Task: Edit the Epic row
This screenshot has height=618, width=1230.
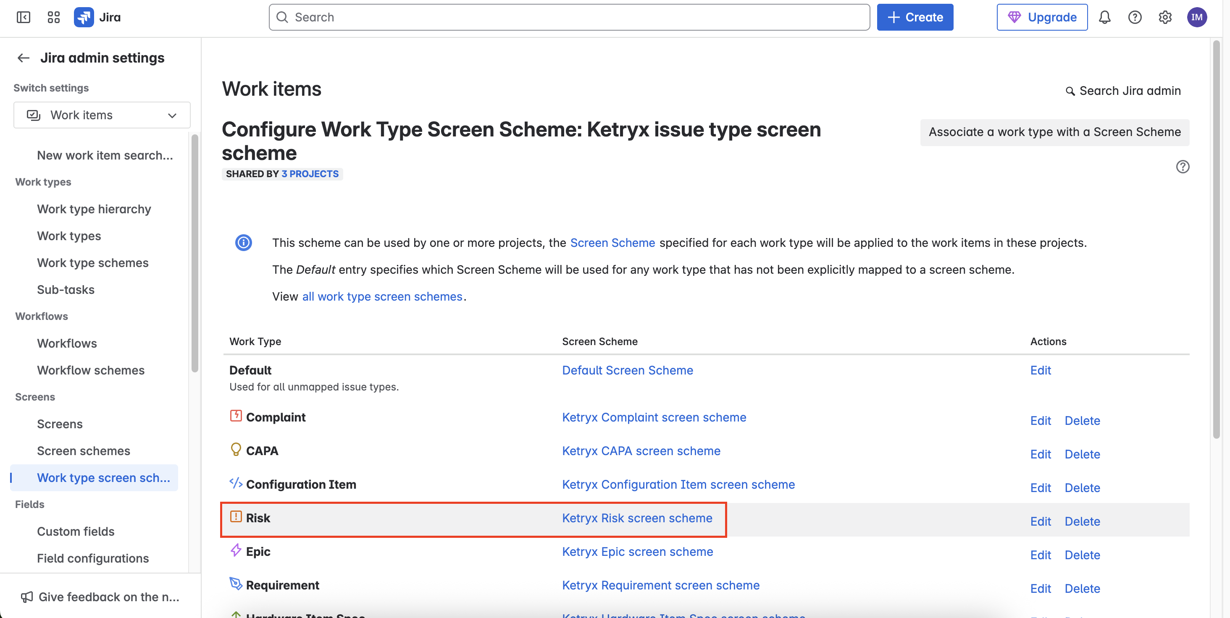Action: coord(1040,555)
